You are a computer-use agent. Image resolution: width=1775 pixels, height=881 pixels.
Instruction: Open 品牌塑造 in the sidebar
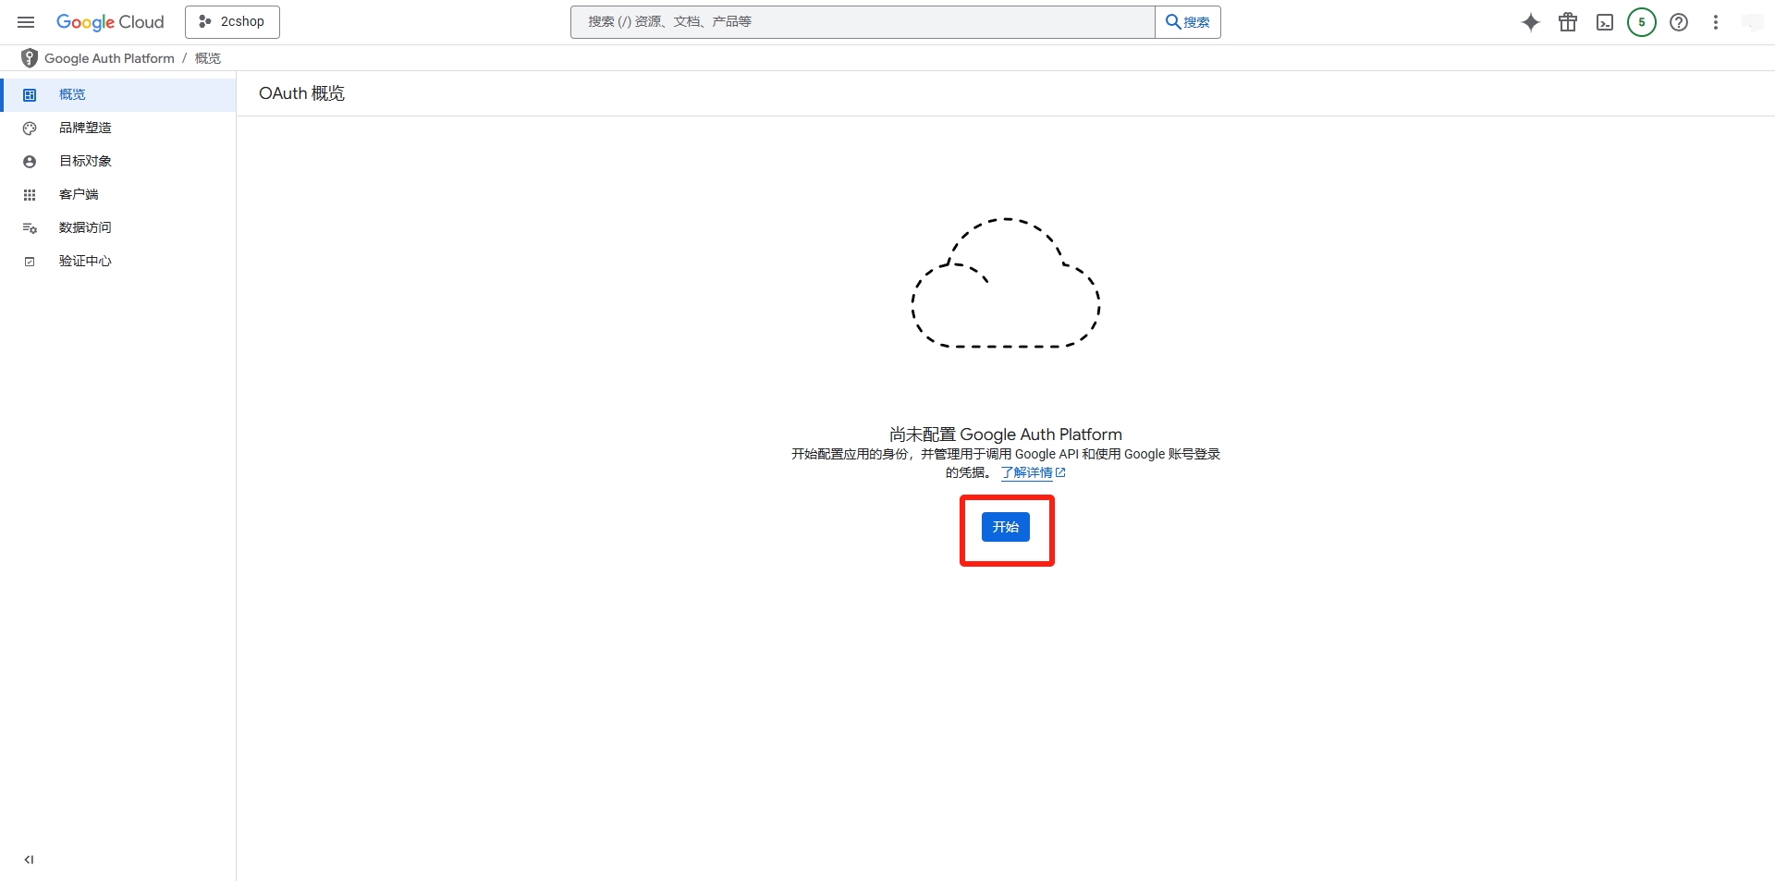[118, 128]
